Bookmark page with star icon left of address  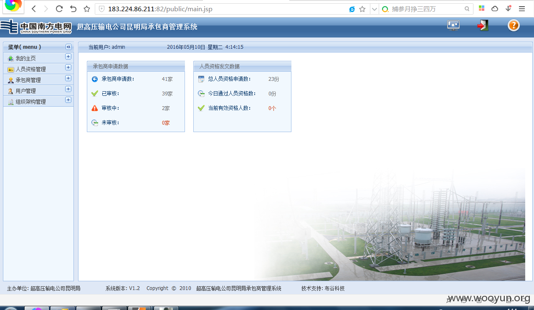click(87, 9)
